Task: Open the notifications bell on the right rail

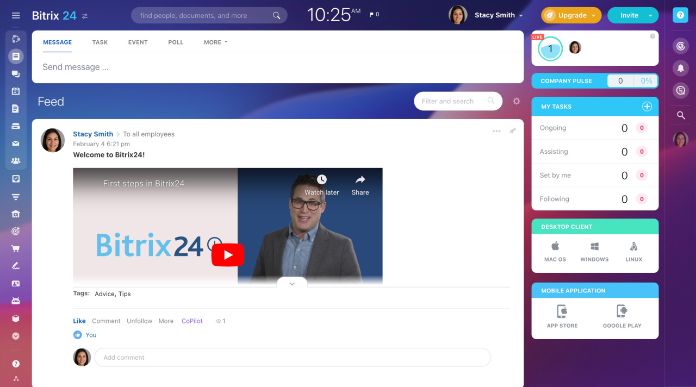Action: (x=680, y=68)
